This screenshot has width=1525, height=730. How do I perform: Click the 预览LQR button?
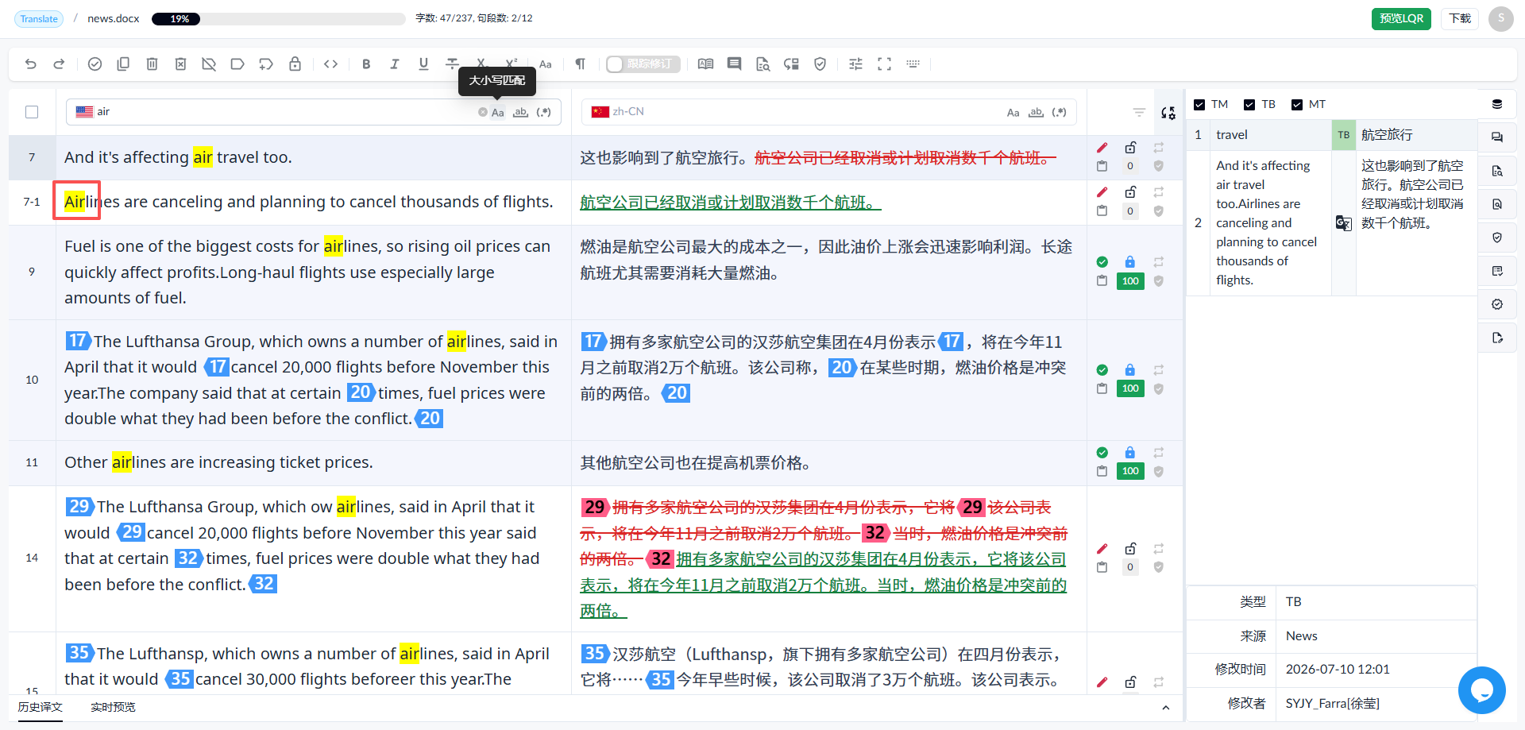coord(1401,18)
